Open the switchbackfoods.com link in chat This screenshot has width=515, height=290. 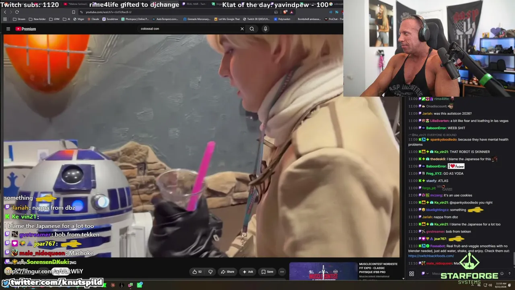(x=431, y=256)
